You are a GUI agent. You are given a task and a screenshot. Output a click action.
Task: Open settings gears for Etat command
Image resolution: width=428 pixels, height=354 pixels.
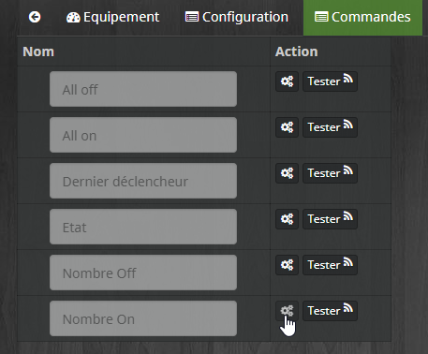pos(287,219)
